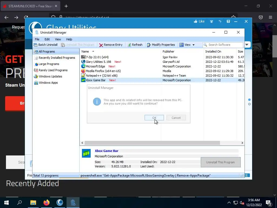Click the Firefox back arrow
The image size is (277, 208).
[6, 17]
